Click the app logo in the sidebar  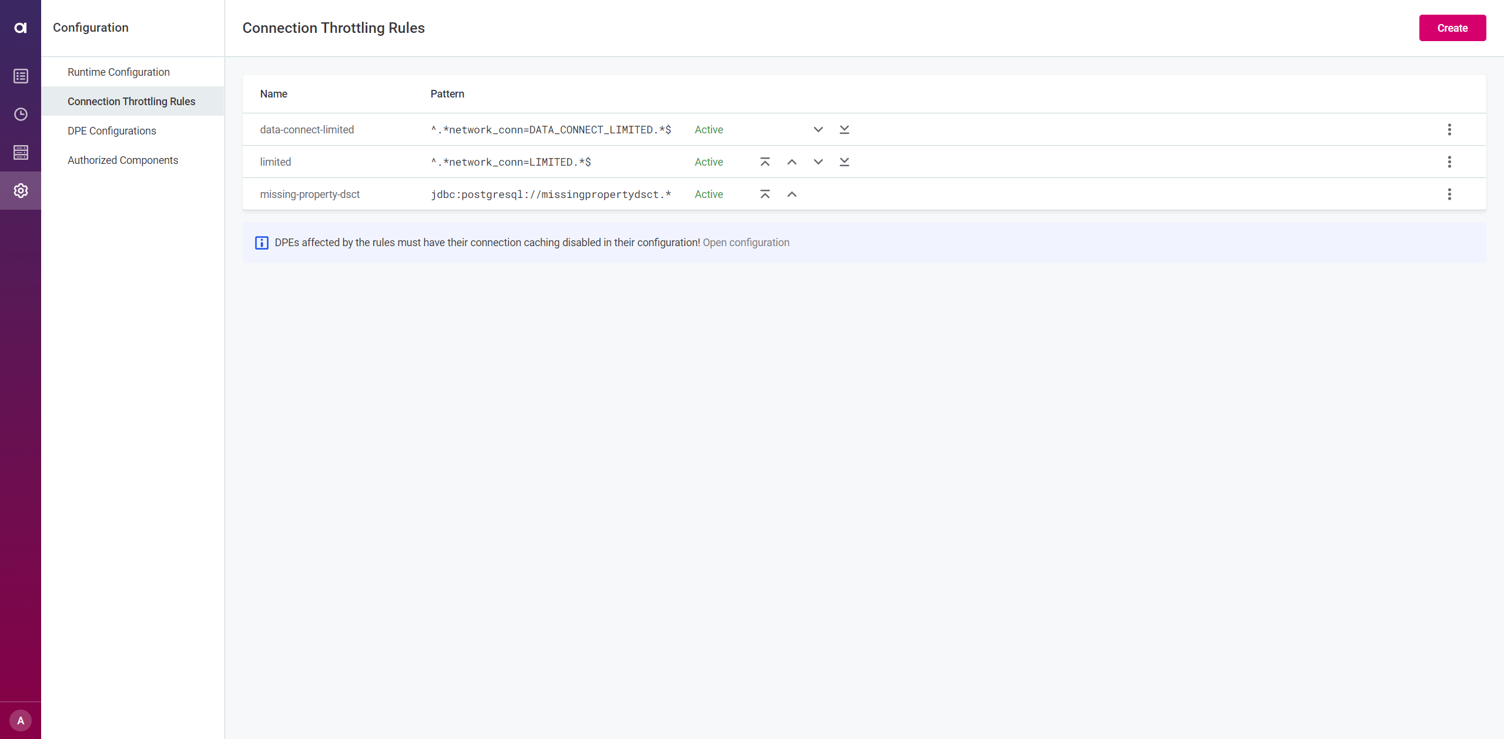pos(21,28)
